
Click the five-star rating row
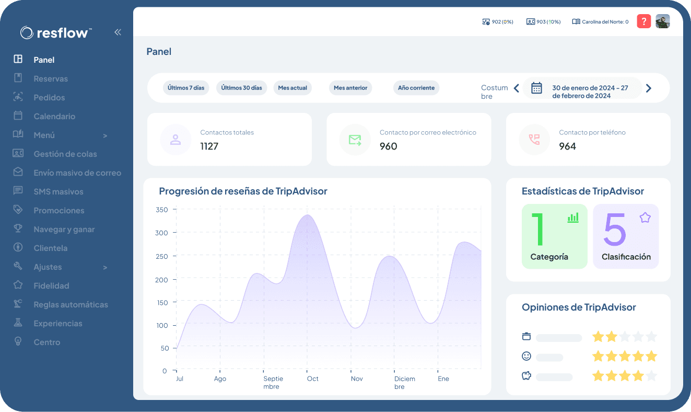click(624, 357)
